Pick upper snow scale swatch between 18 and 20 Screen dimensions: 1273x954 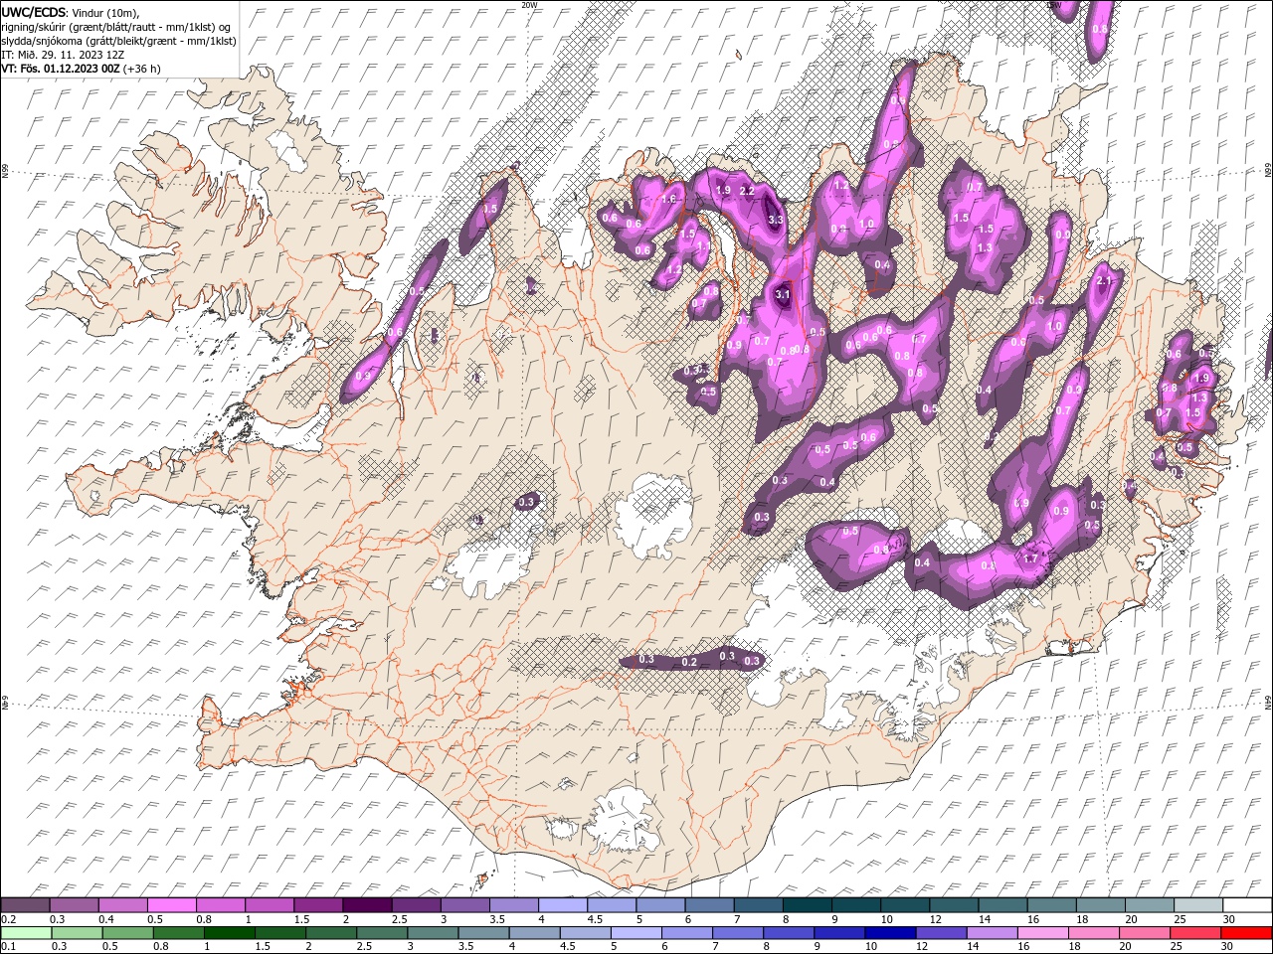(x=1099, y=904)
